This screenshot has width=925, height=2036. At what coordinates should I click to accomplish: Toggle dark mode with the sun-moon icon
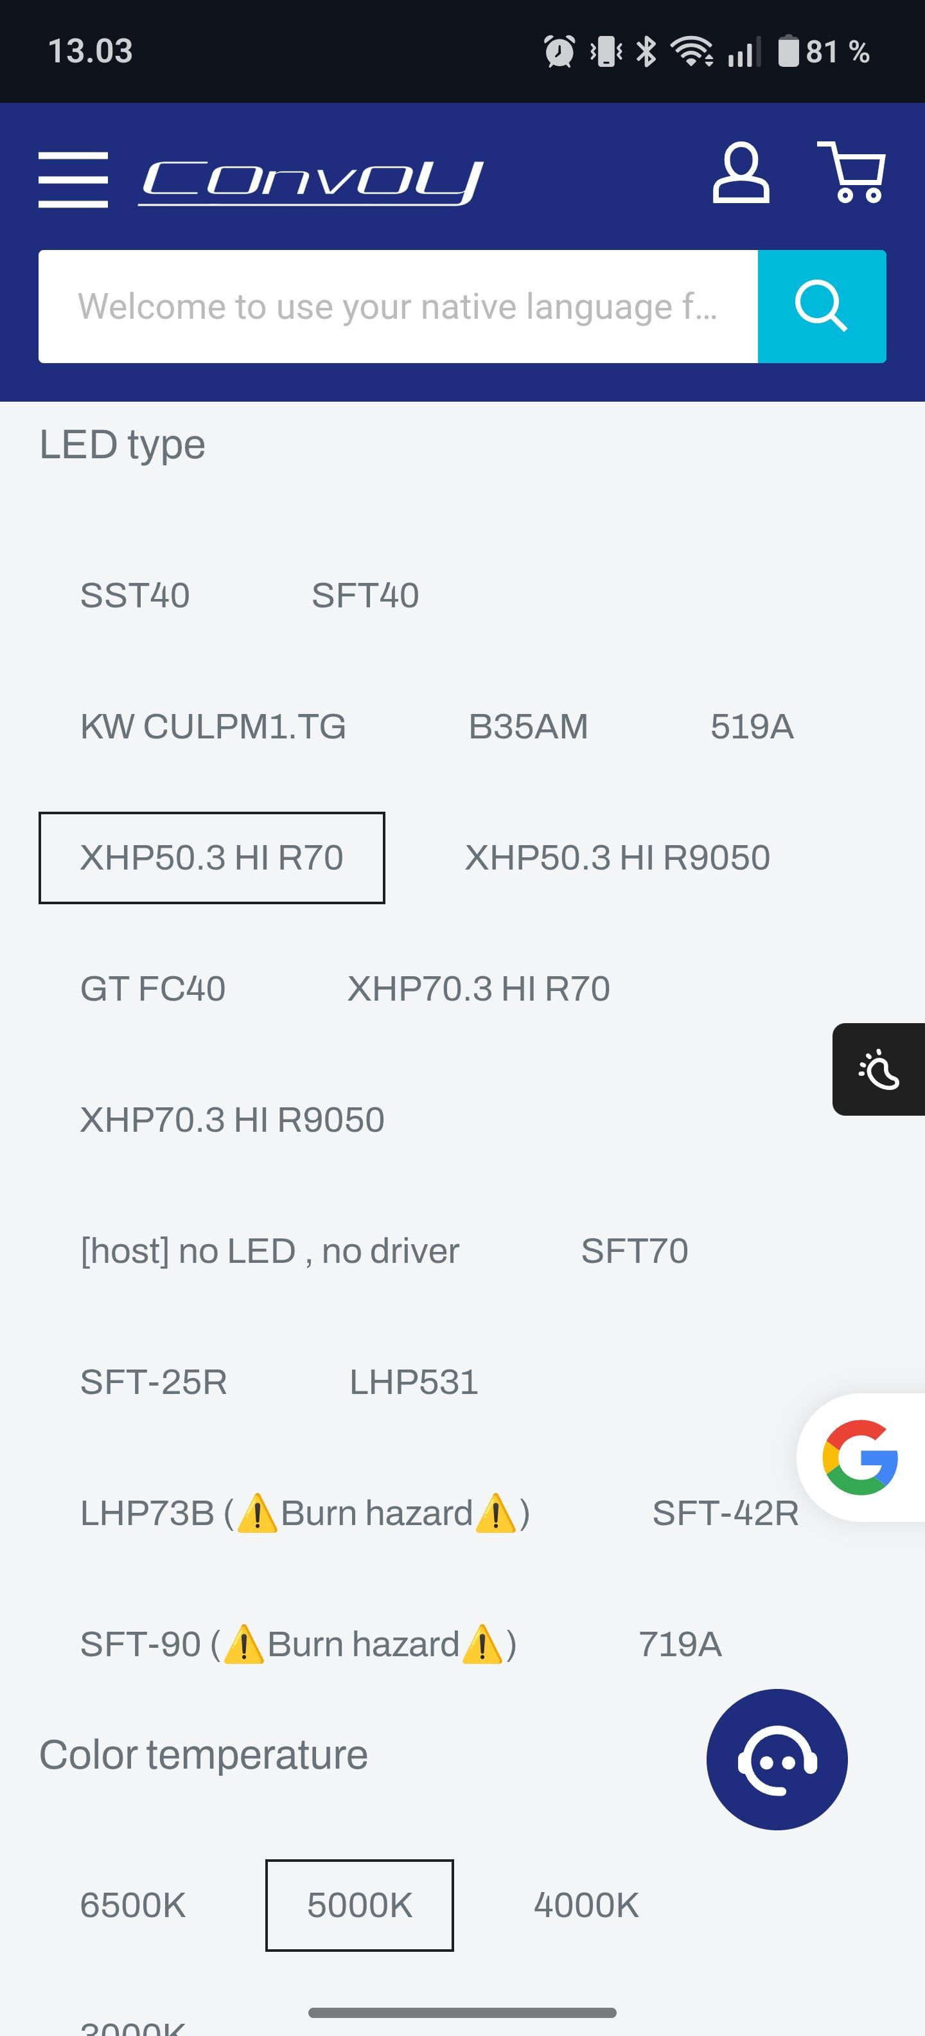[x=878, y=1069]
